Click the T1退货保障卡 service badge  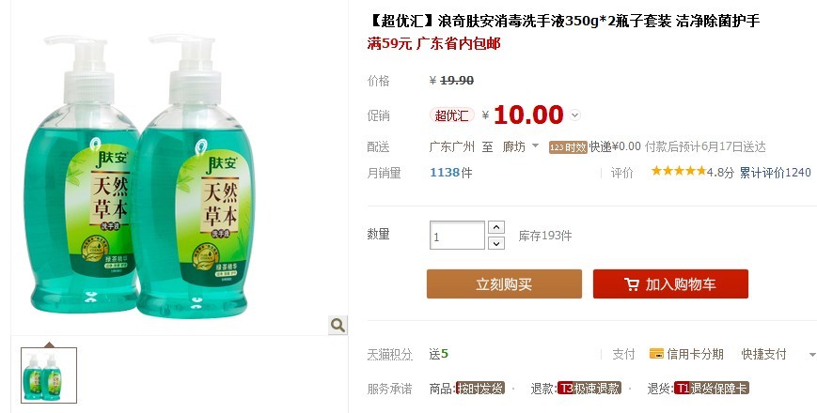click(711, 388)
